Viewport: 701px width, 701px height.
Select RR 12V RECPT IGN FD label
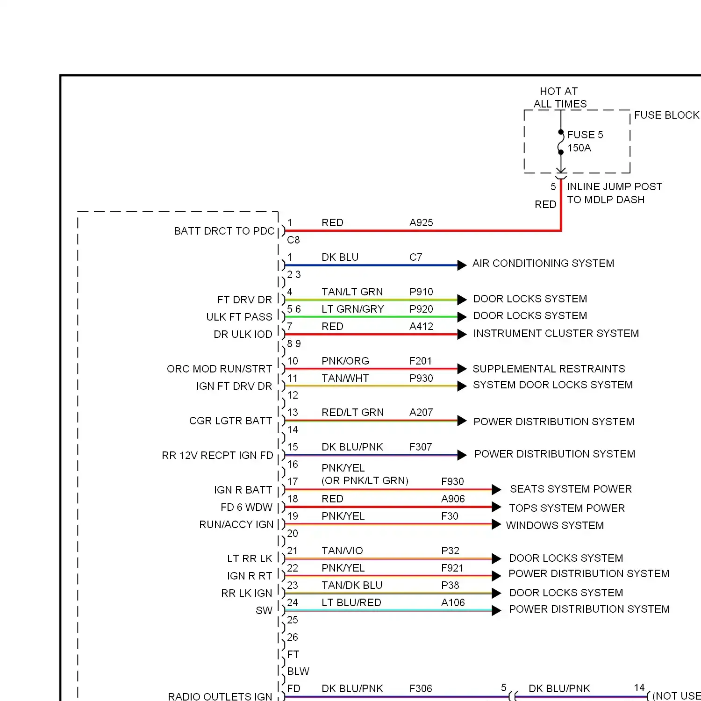point(217,455)
